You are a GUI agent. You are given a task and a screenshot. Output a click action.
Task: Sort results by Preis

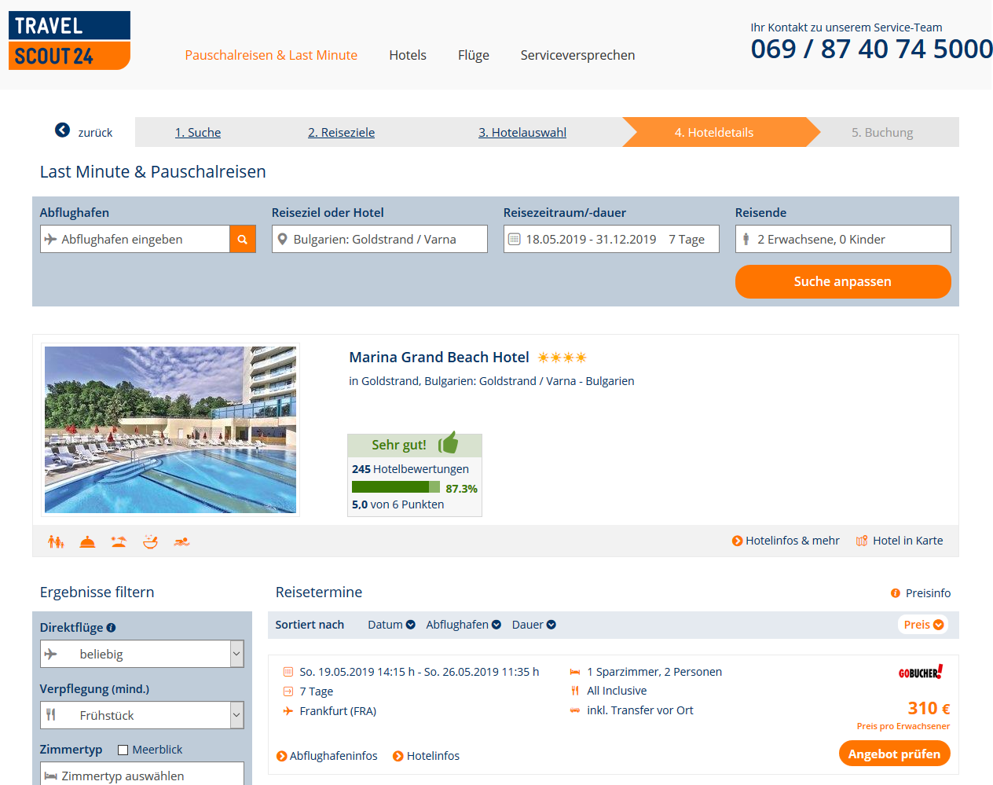click(923, 625)
